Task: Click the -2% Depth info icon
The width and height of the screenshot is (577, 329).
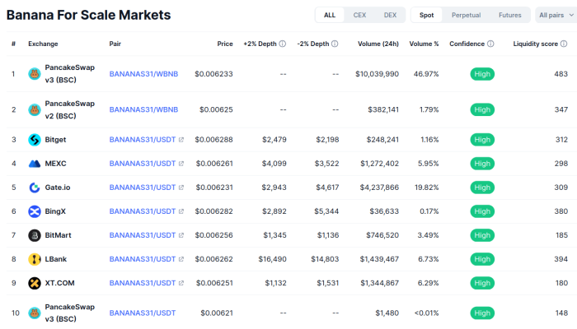Action: tap(335, 44)
